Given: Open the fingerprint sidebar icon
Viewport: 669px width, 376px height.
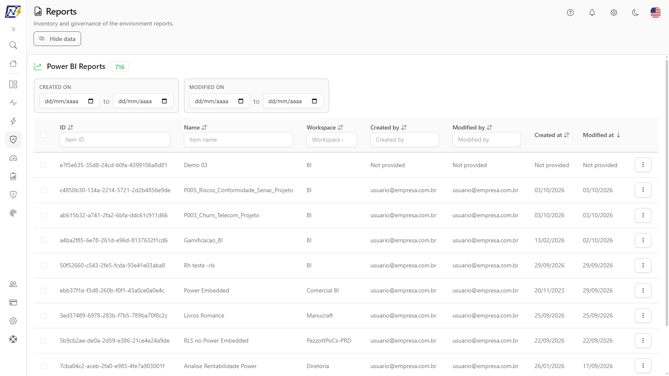Looking at the screenshot, I should 13,213.
